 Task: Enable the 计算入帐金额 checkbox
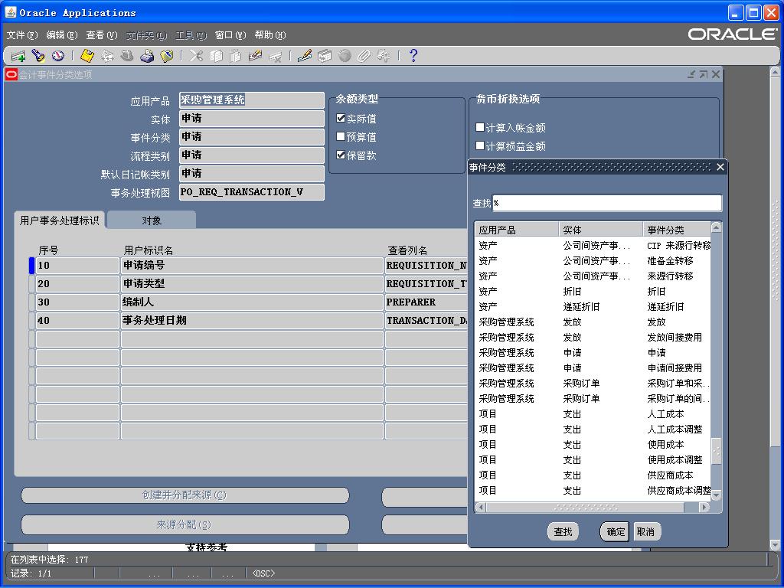click(x=480, y=128)
